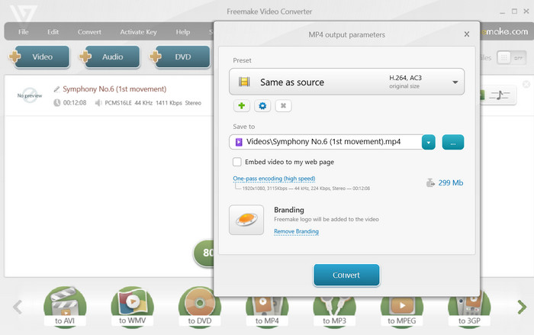Screen dimensions: 534x335
Task: Select the to DVD output format
Action: pos(200,307)
